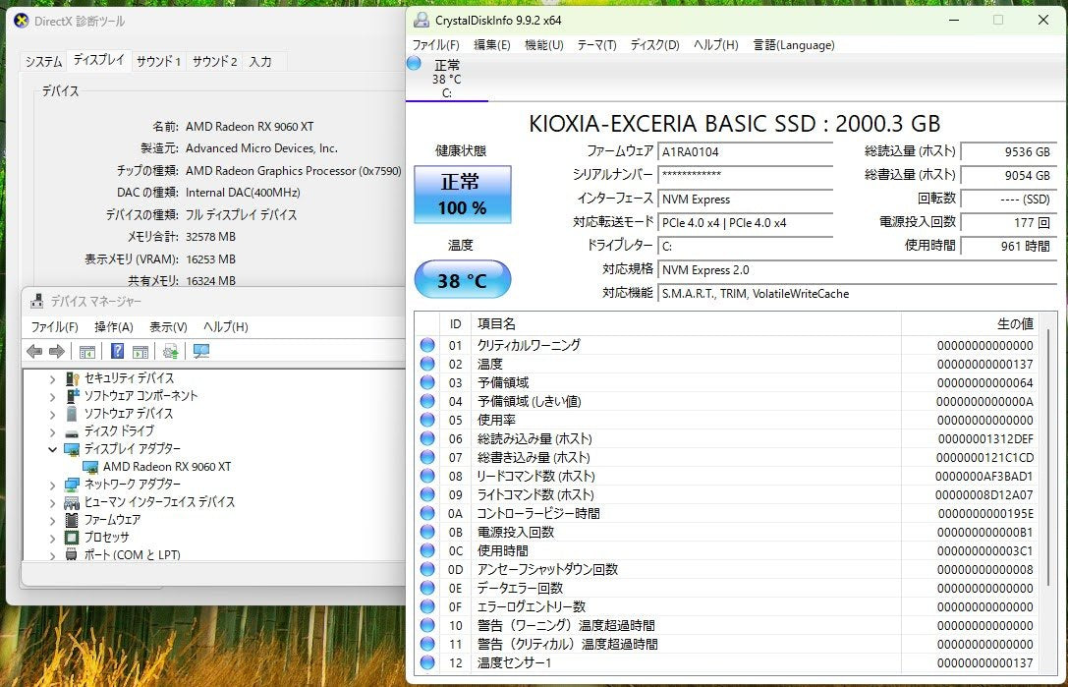Click the blue status circle for データエラー回数
The width and height of the screenshot is (1068, 687).
(x=427, y=588)
